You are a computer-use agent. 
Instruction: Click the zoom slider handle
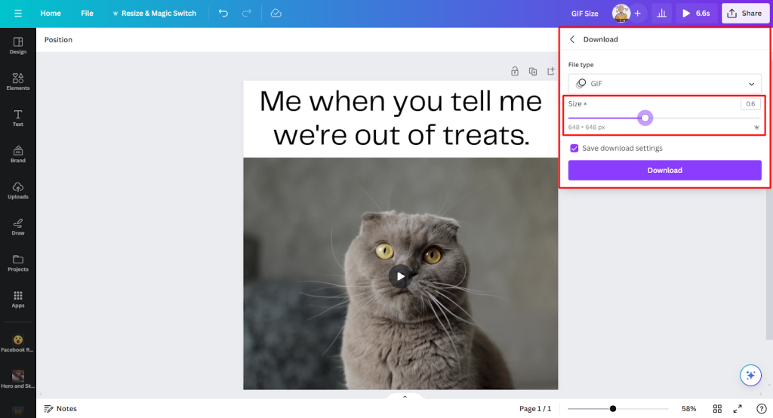(613, 409)
